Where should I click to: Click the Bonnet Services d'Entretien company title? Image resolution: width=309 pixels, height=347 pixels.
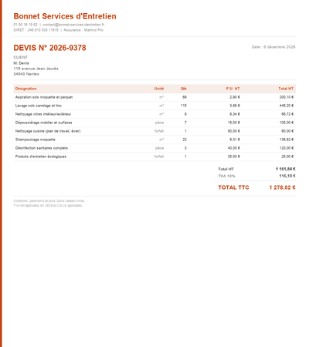pos(65,16)
